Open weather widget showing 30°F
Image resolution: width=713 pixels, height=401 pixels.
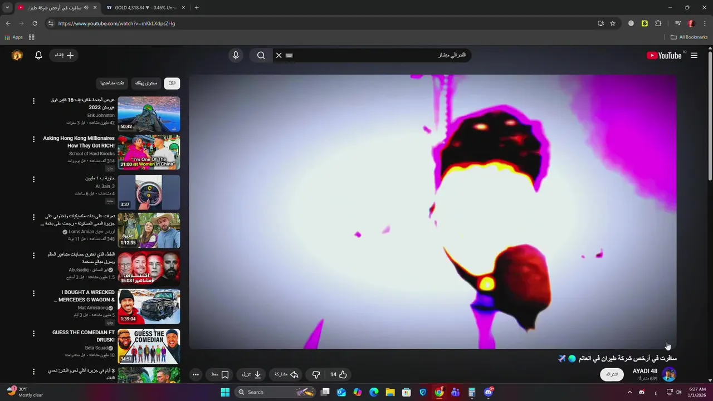(25, 392)
